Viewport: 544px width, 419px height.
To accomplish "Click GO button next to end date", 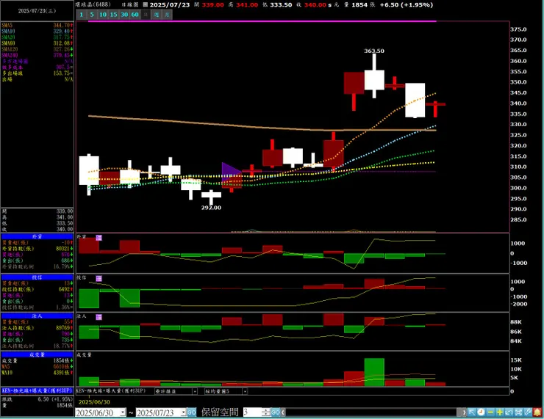I will coord(192,412).
